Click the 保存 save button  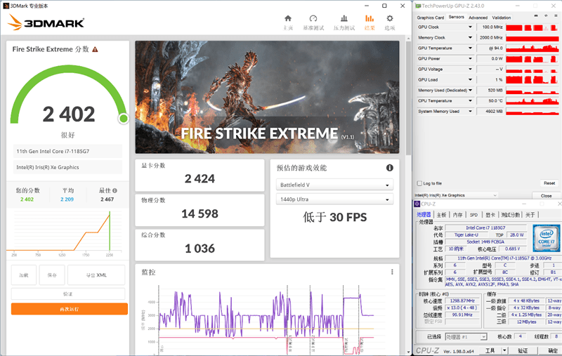tap(52, 275)
